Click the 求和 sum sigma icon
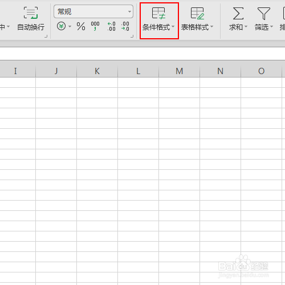 click(238, 13)
